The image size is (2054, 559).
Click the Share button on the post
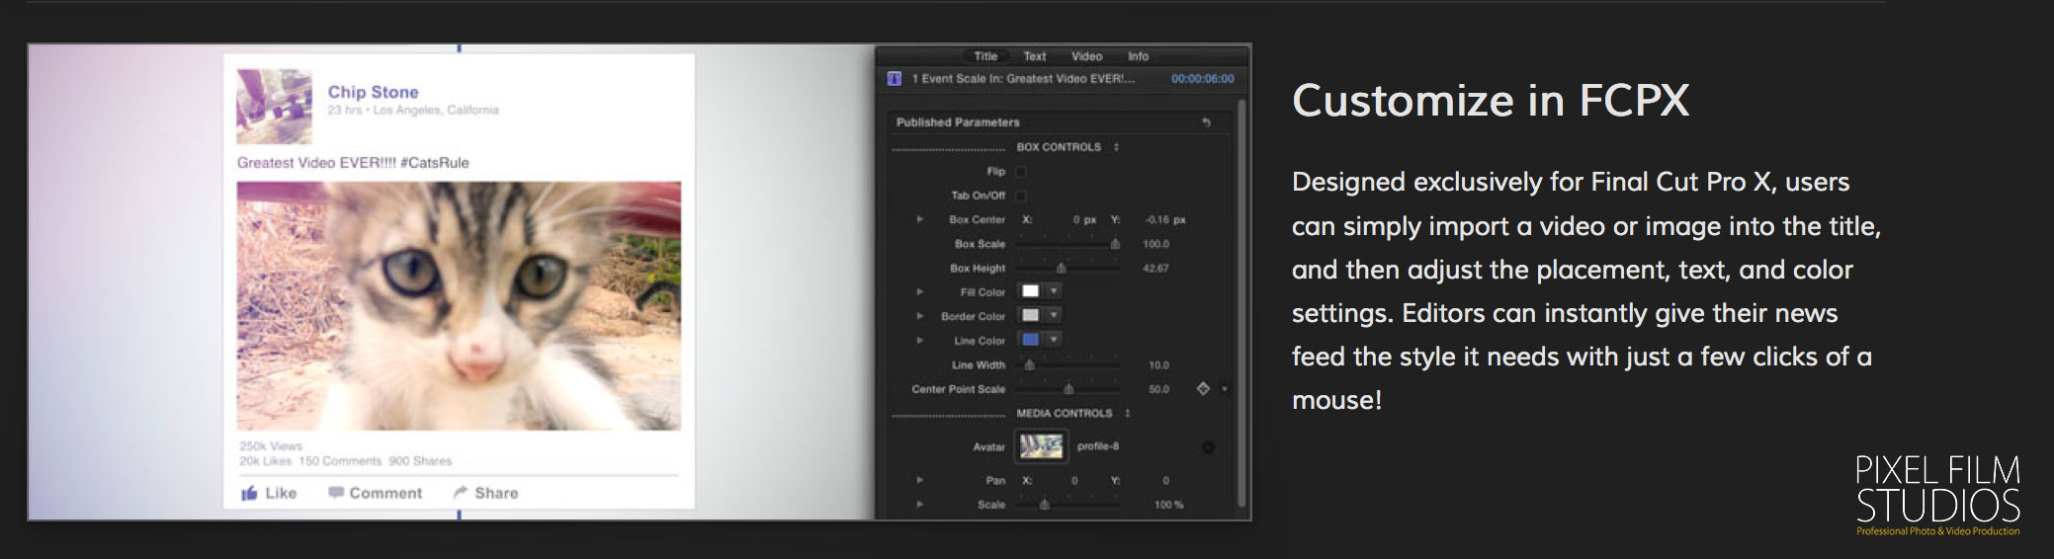click(x=485, y=493)
